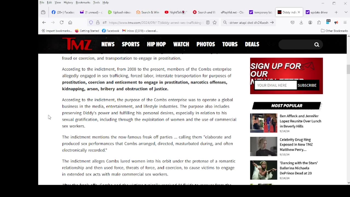Switch to the Search & Win tab
This screenshot has width=350, height=197.
[148, 12]
